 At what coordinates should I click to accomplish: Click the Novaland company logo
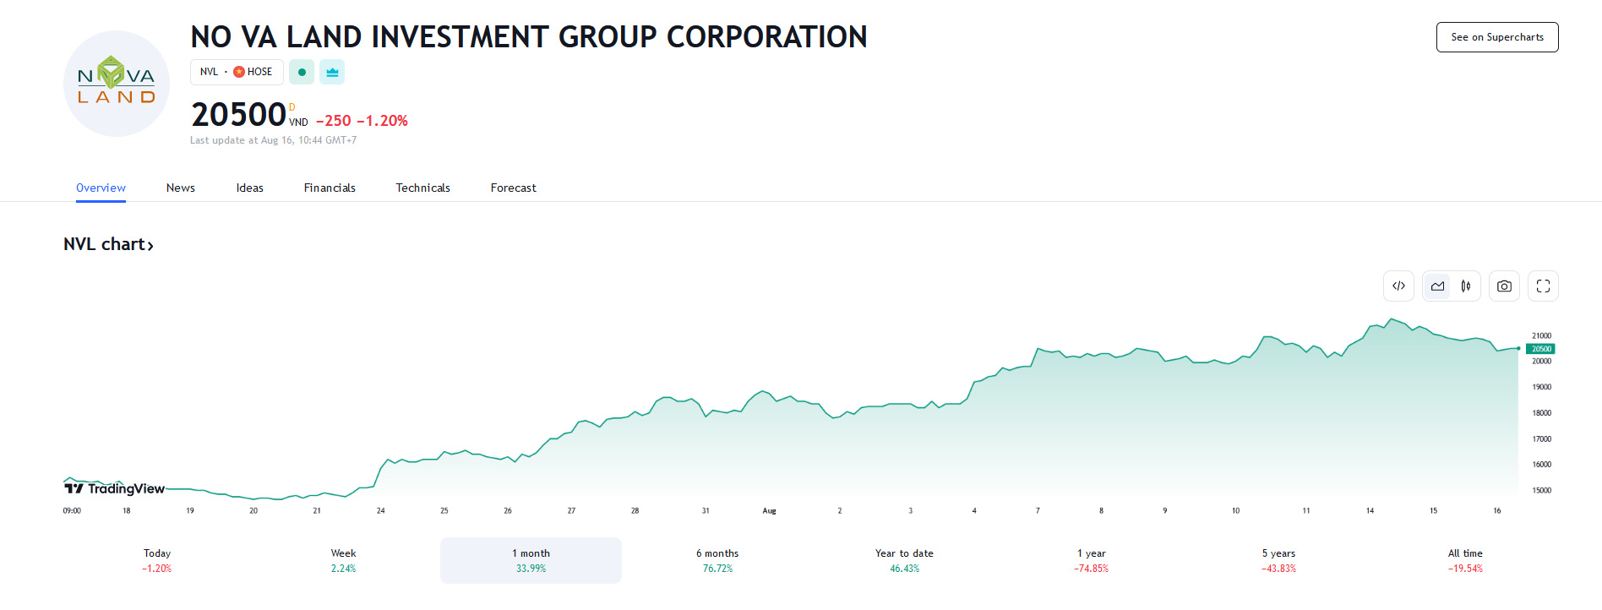[x=117, y=84]
